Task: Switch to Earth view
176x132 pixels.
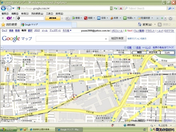Action: tap(167, 53)
